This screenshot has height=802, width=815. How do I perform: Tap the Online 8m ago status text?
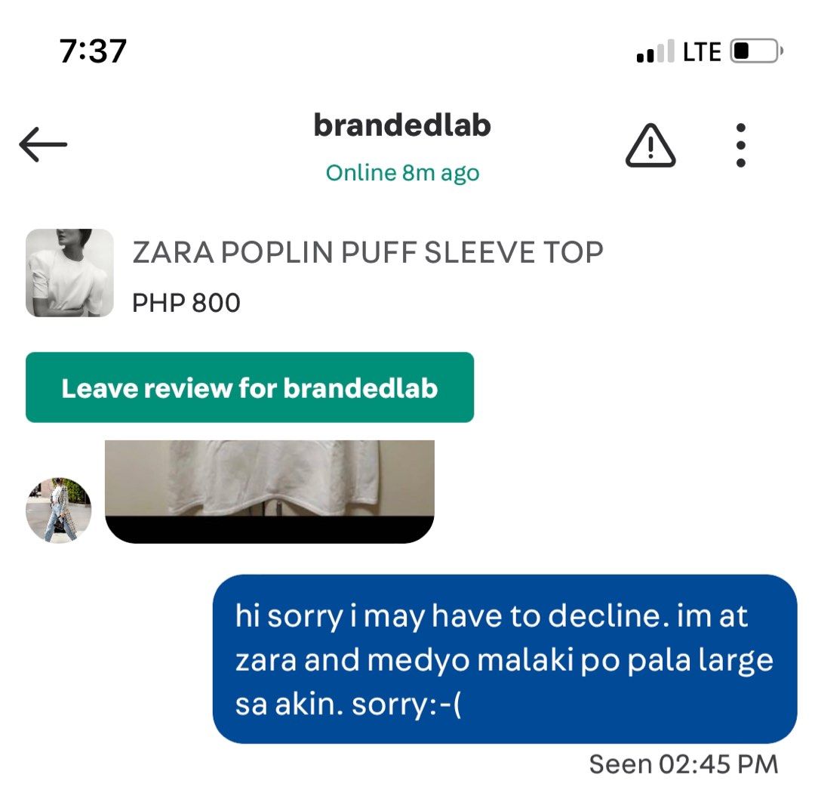pos(402,173)
